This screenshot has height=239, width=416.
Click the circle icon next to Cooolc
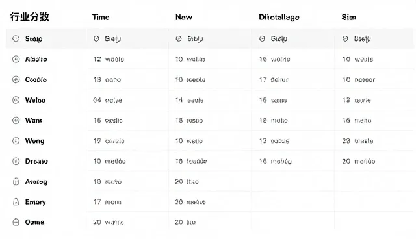[16, 79]
